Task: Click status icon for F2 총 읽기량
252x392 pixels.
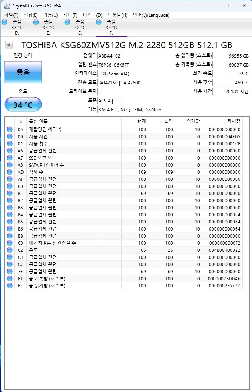Action: coord(10,285)
